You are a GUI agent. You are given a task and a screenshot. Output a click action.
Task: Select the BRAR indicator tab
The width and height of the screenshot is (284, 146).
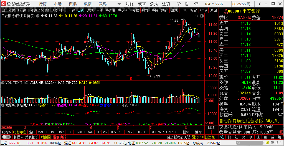[x=89, y=132]
